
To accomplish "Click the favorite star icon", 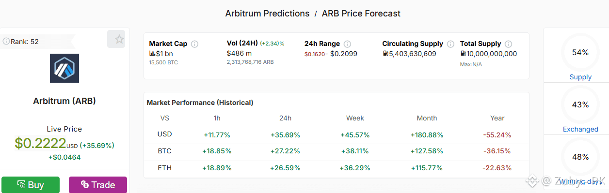I will tap(119, 40).
